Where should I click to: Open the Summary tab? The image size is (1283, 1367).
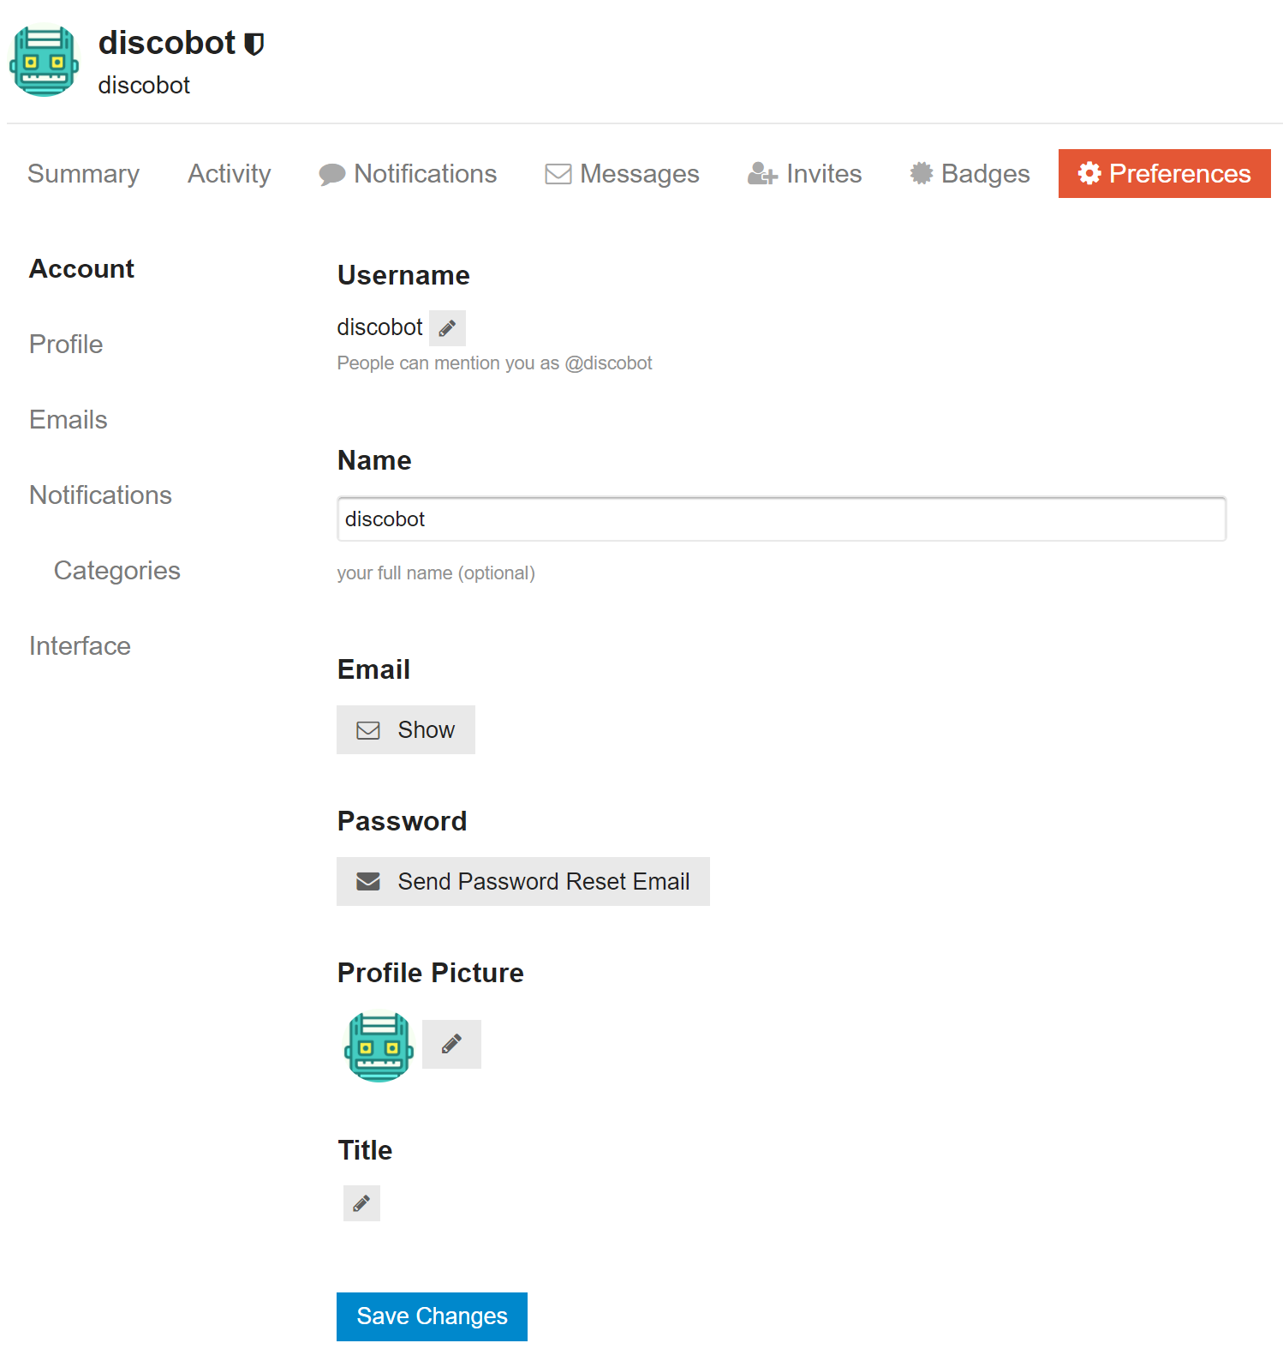pos(83,174)
